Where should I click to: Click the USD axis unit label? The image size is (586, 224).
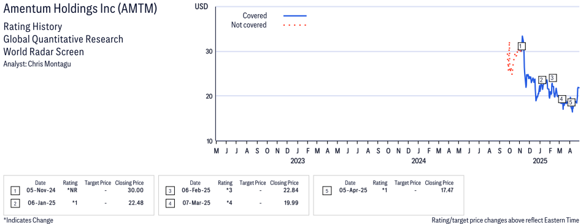click(x=201, y=7)
